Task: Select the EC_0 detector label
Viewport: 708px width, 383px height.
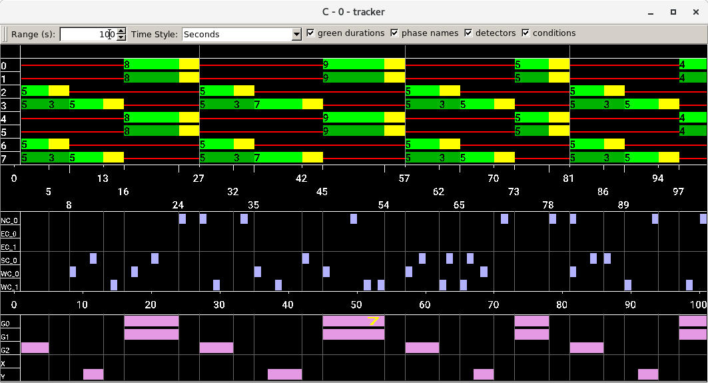Action: [9, 234]
